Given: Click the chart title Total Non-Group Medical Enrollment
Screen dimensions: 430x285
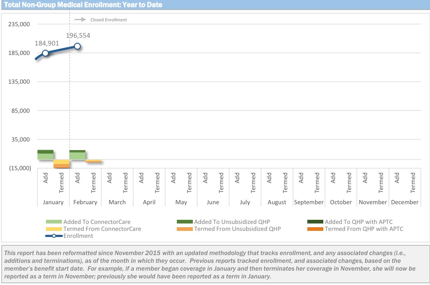Looking at the screenshot, I should pos(83,5).
